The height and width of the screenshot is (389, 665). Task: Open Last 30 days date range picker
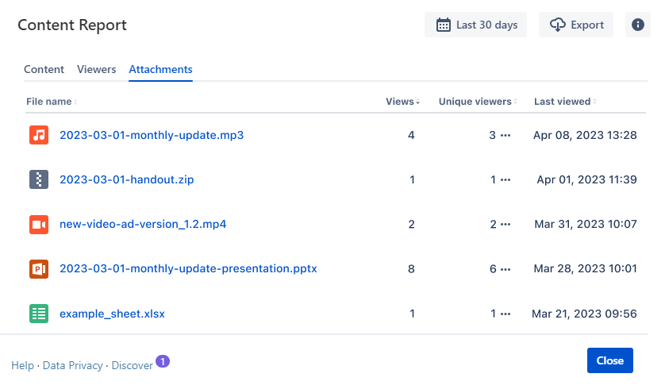[476, 25]
